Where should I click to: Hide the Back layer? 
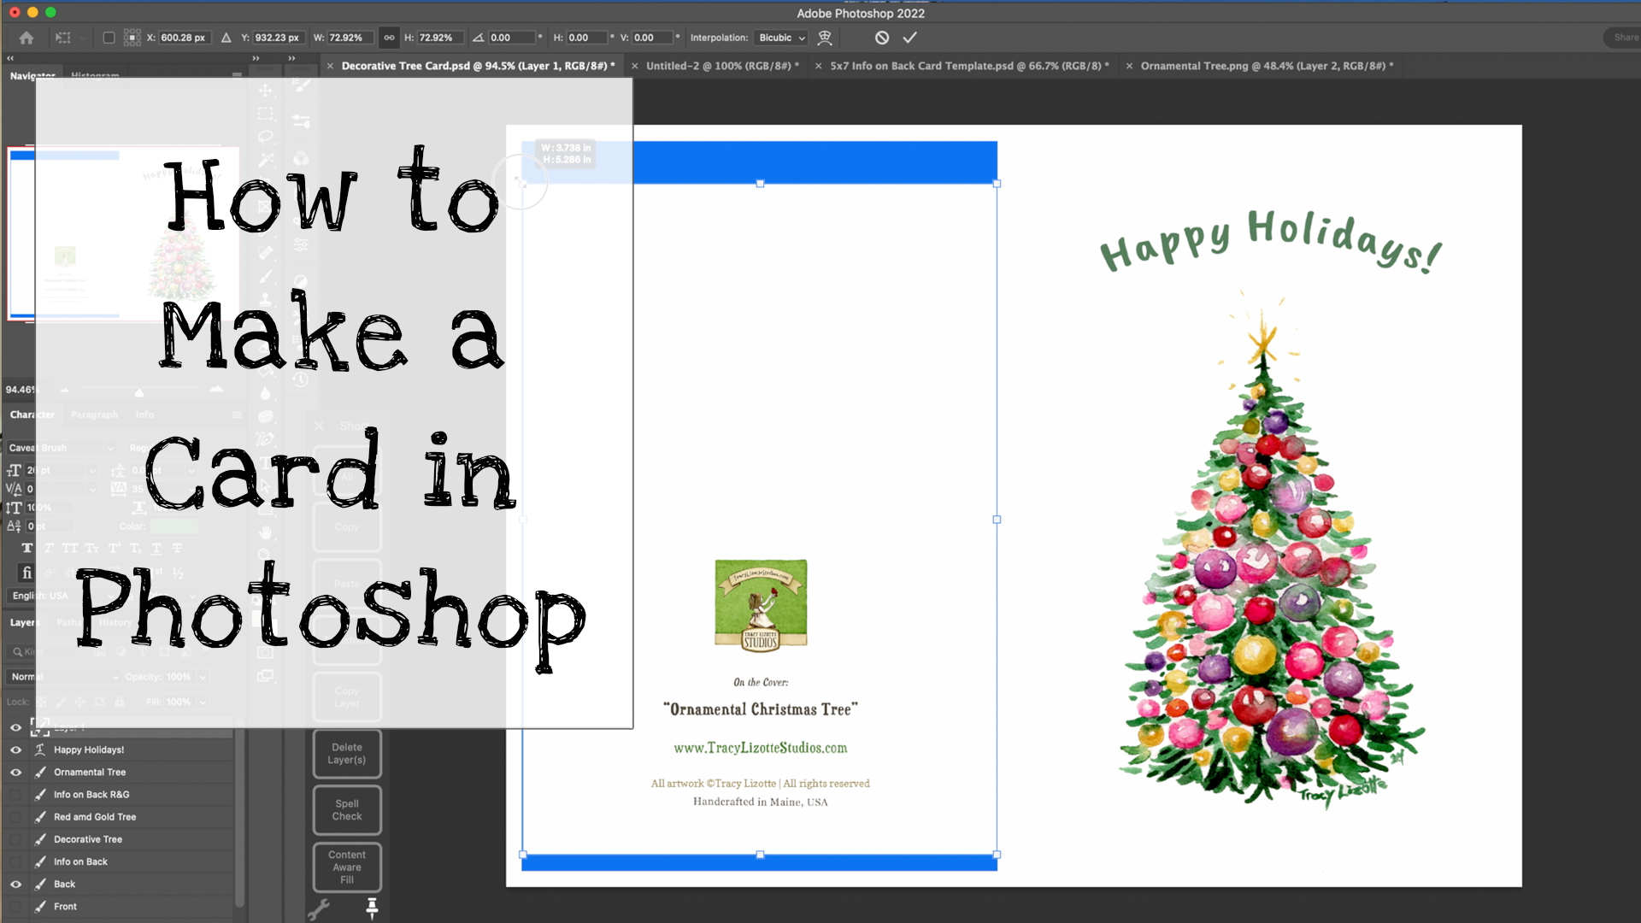15,884
